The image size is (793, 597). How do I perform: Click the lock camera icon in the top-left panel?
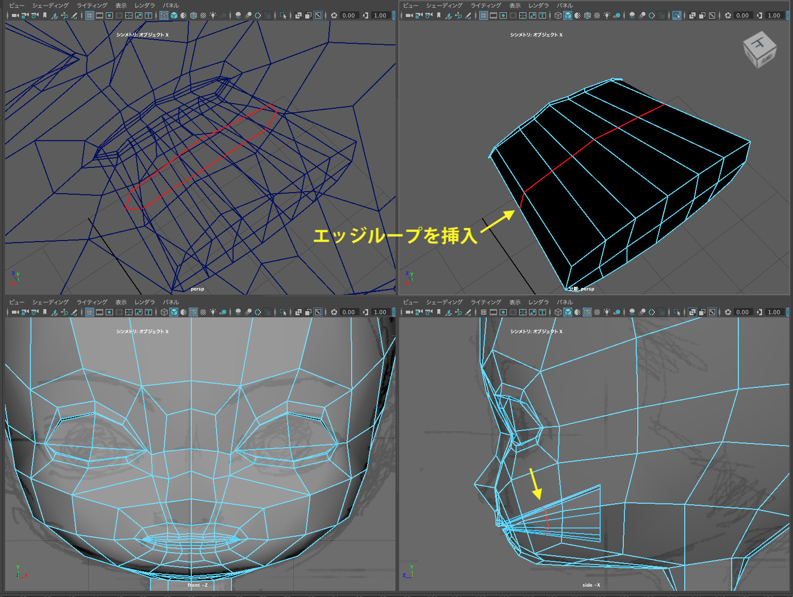pos(25,15)
